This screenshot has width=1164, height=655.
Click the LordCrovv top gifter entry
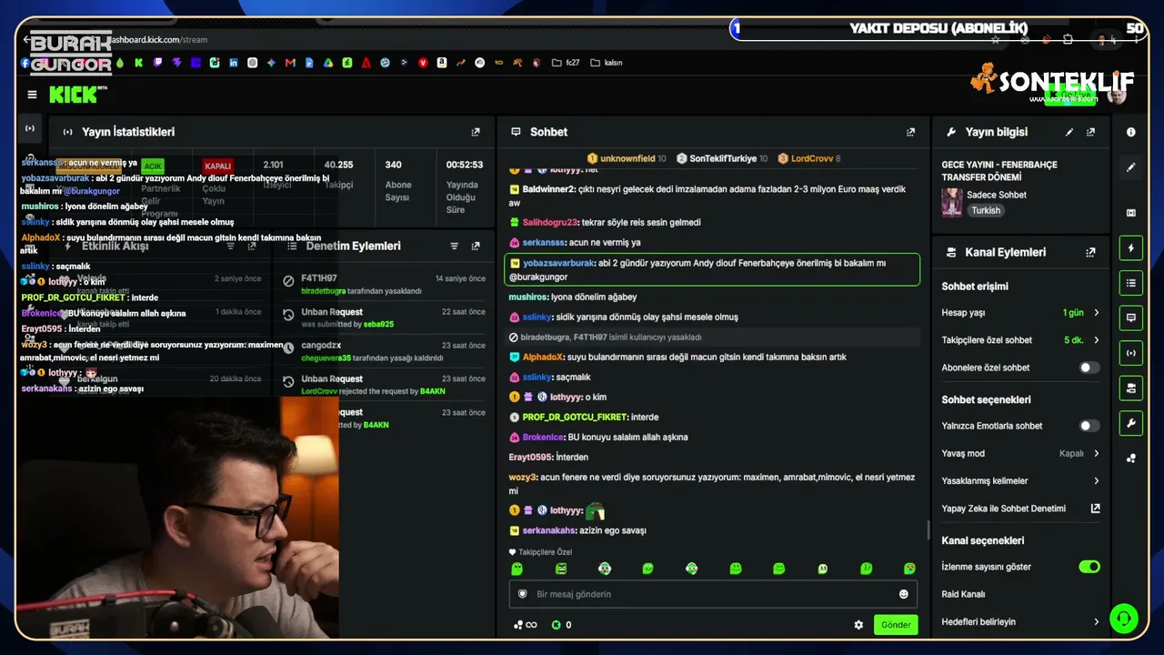coord(809,158)
